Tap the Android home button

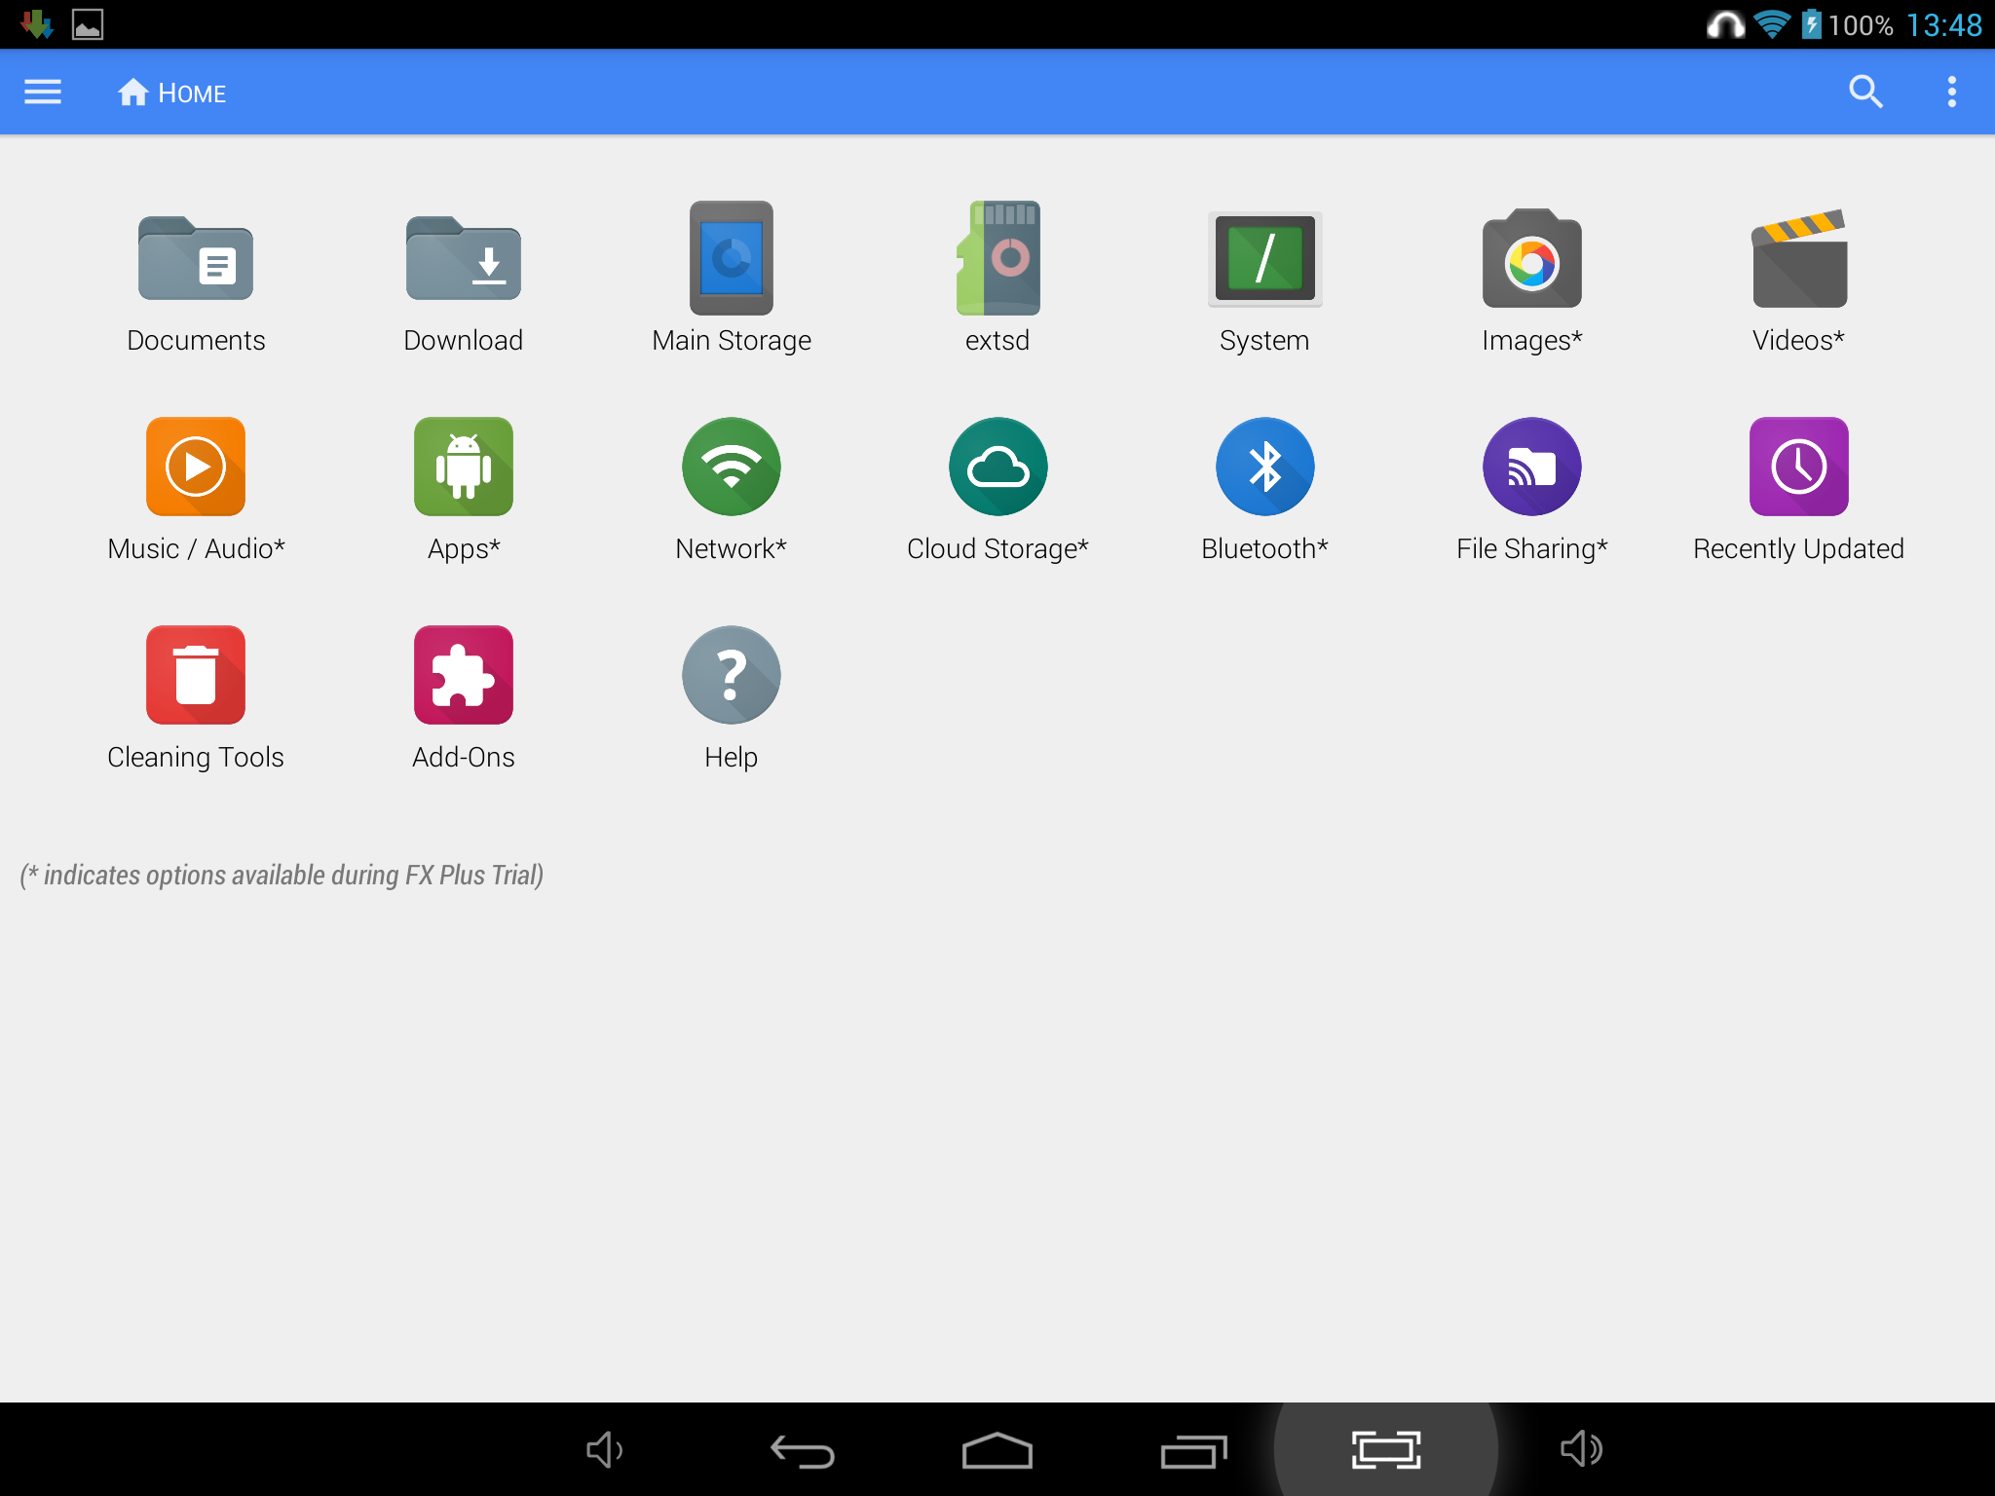[x=997, y=1450]
